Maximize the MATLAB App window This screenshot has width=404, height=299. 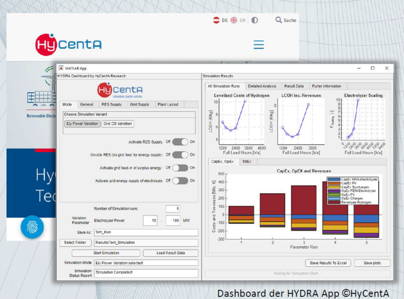click(x=372, y=68)
